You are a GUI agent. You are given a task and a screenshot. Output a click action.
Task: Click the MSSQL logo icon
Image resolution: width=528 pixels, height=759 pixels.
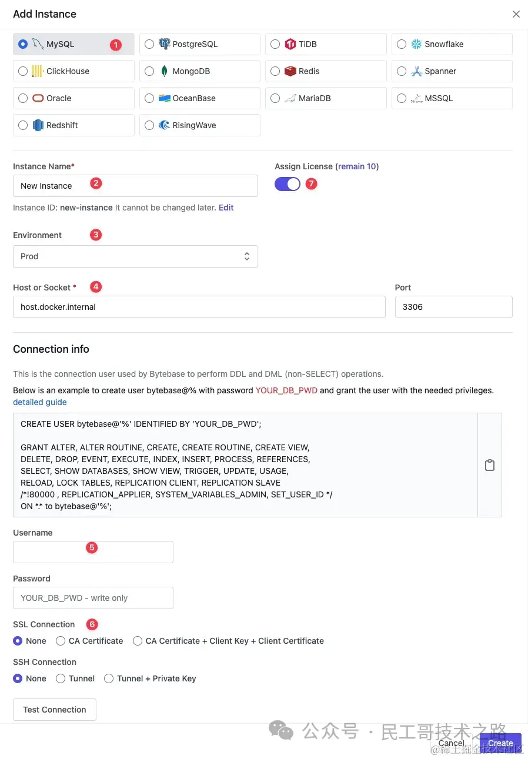point(416,98)
